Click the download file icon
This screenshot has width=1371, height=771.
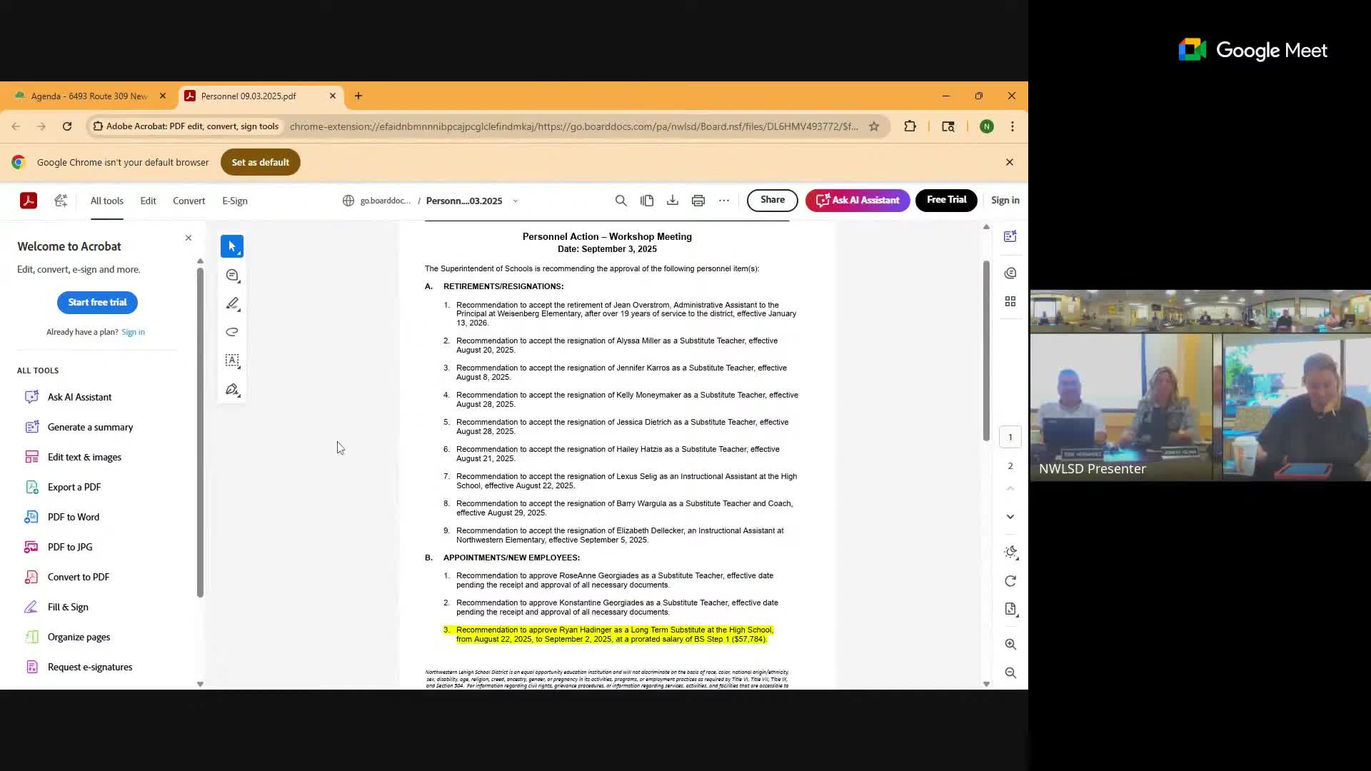pos(673,201)
